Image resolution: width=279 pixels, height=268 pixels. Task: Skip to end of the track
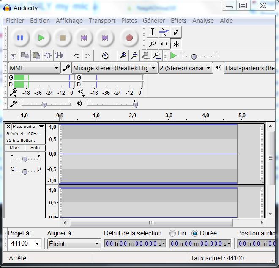click(x=105, y=38)
